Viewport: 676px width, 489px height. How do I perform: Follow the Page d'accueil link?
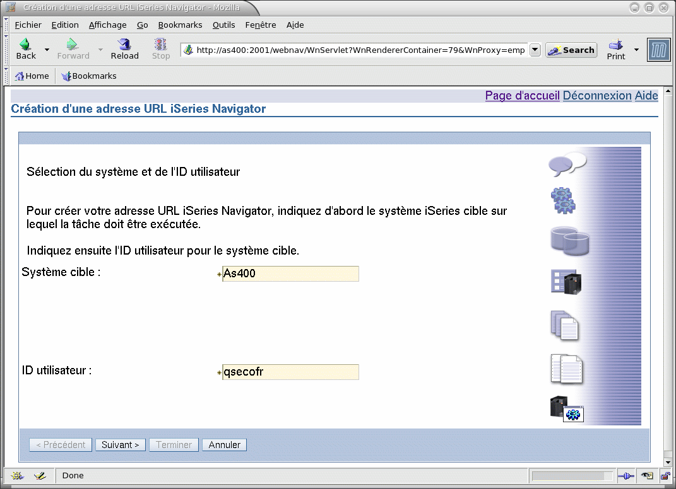tap(522, 96)
